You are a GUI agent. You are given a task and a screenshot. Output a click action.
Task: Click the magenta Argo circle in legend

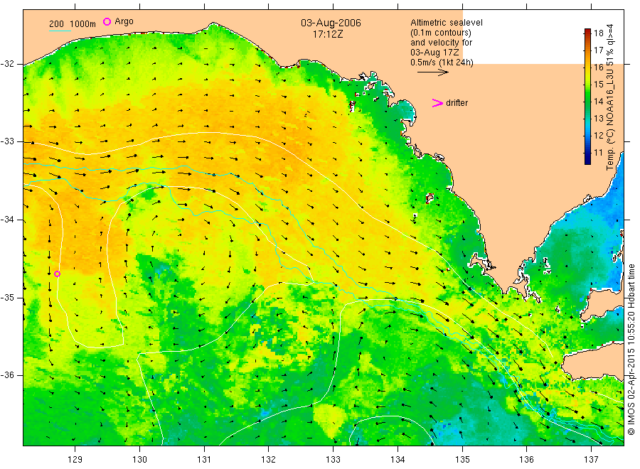[107, 21]
